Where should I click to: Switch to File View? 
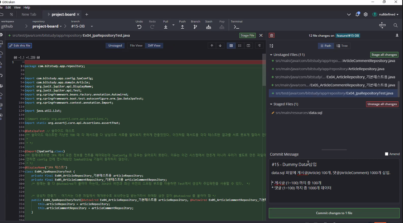pyautogui.click(x=136, y=46)
